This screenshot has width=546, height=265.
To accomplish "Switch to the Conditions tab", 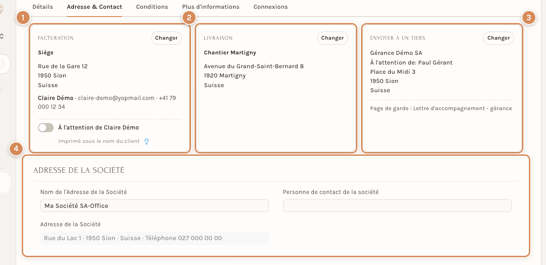I will pos(152,6).
